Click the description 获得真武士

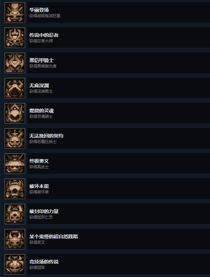coord(39,167)
